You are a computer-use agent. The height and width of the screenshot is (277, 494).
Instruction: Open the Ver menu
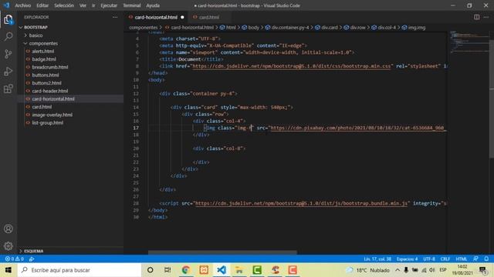pyautogui.click(x=83, y=5)
